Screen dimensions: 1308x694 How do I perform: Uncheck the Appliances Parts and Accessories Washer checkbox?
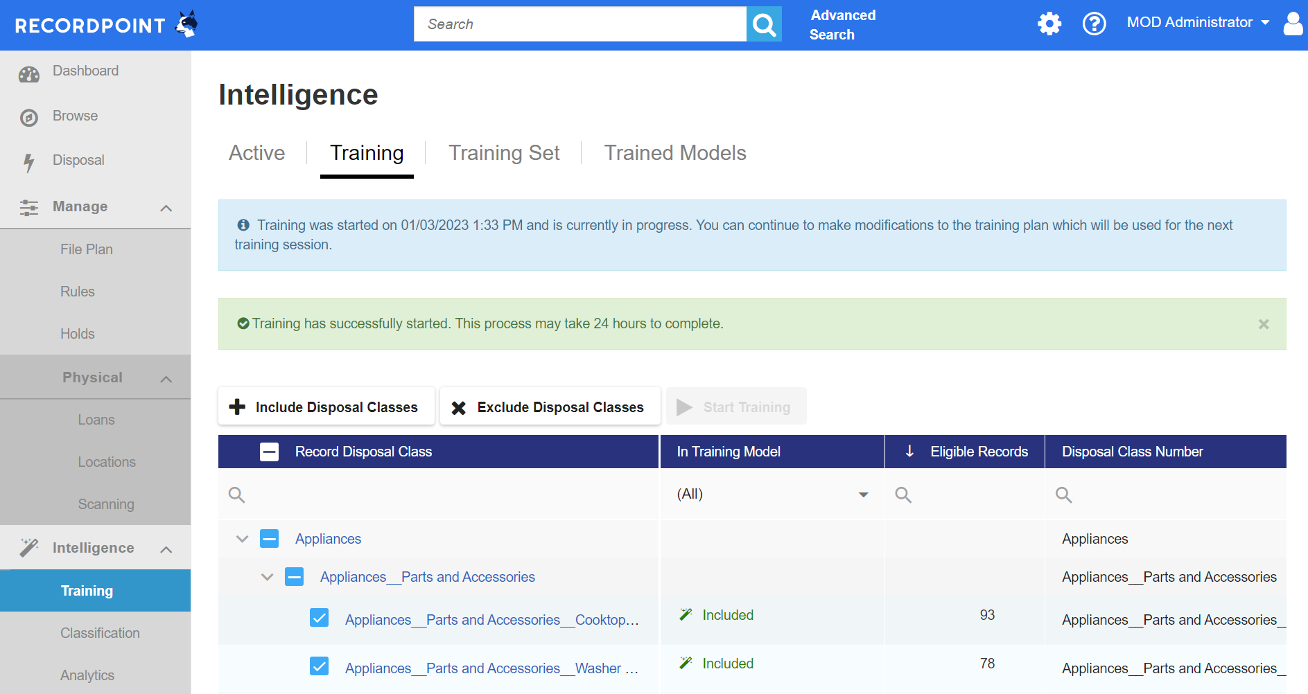pos(320,666)
